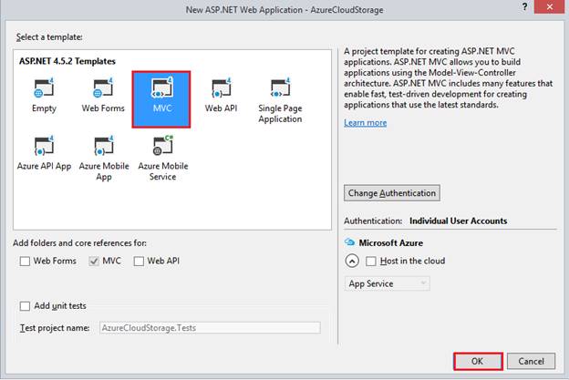The width and height of the screenshot is (569, 380).
Task: Click in the Test project name field
Action: point(209,328)
